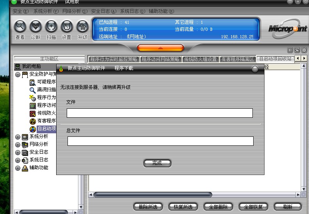This screenshot has width=309, height=214.
Task: Collapse info panel with orange arrow button
Action: tap(160, 48)
